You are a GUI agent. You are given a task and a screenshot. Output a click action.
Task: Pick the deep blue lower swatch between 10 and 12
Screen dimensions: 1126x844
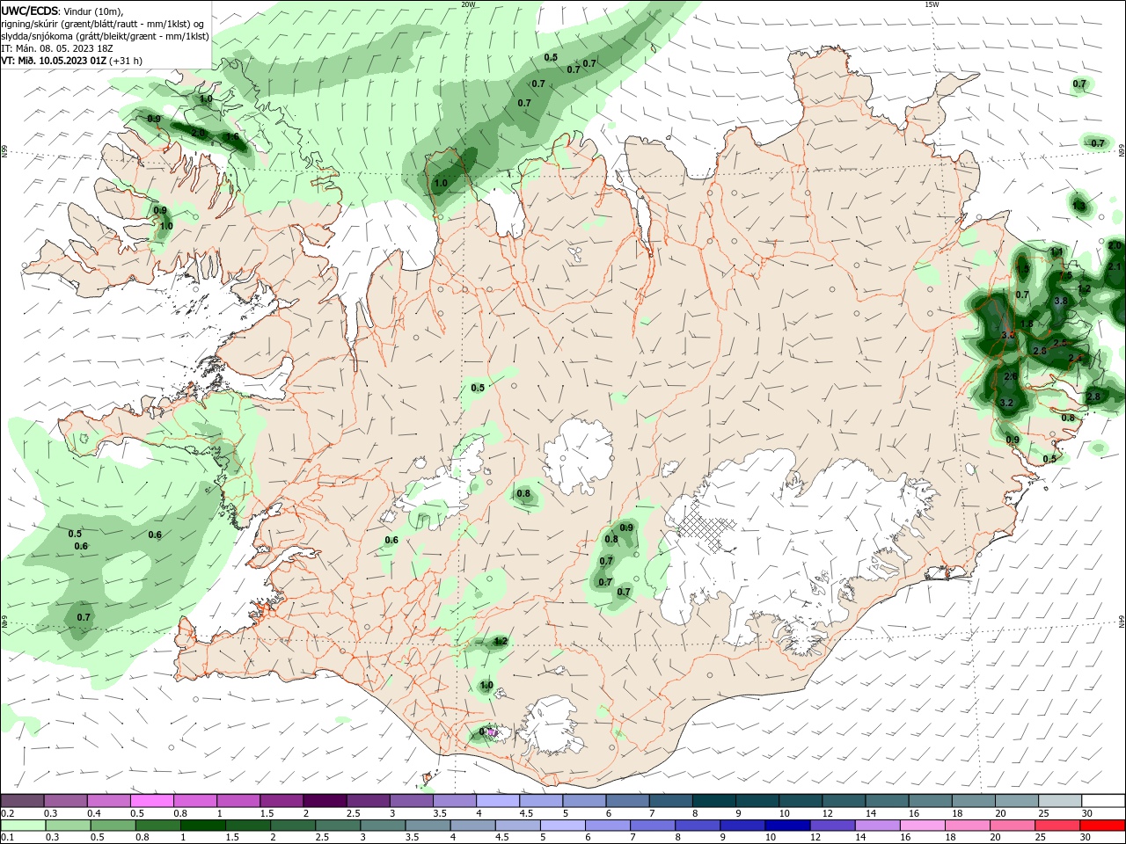click(x=787, y=826)
